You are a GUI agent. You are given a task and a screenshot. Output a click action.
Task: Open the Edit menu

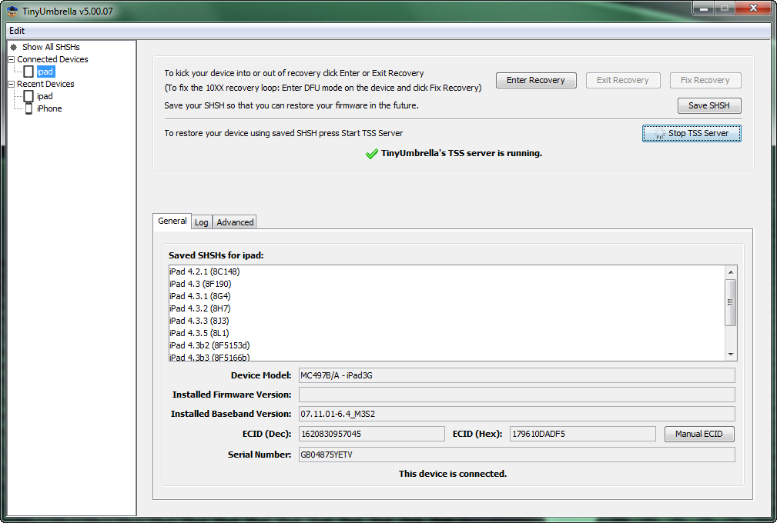click(x=17, y=31)
